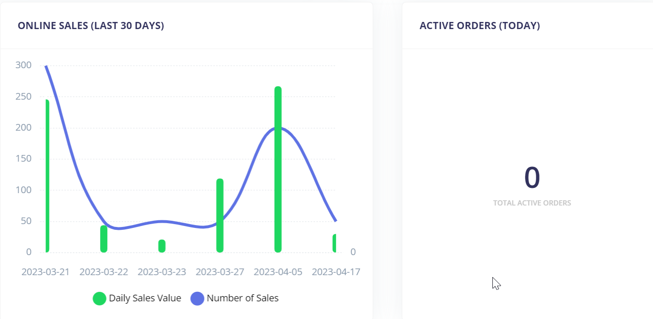Click the green Daily Sales Value legend circle
Viewport: 653px width, 319px height.
[99, 298]
